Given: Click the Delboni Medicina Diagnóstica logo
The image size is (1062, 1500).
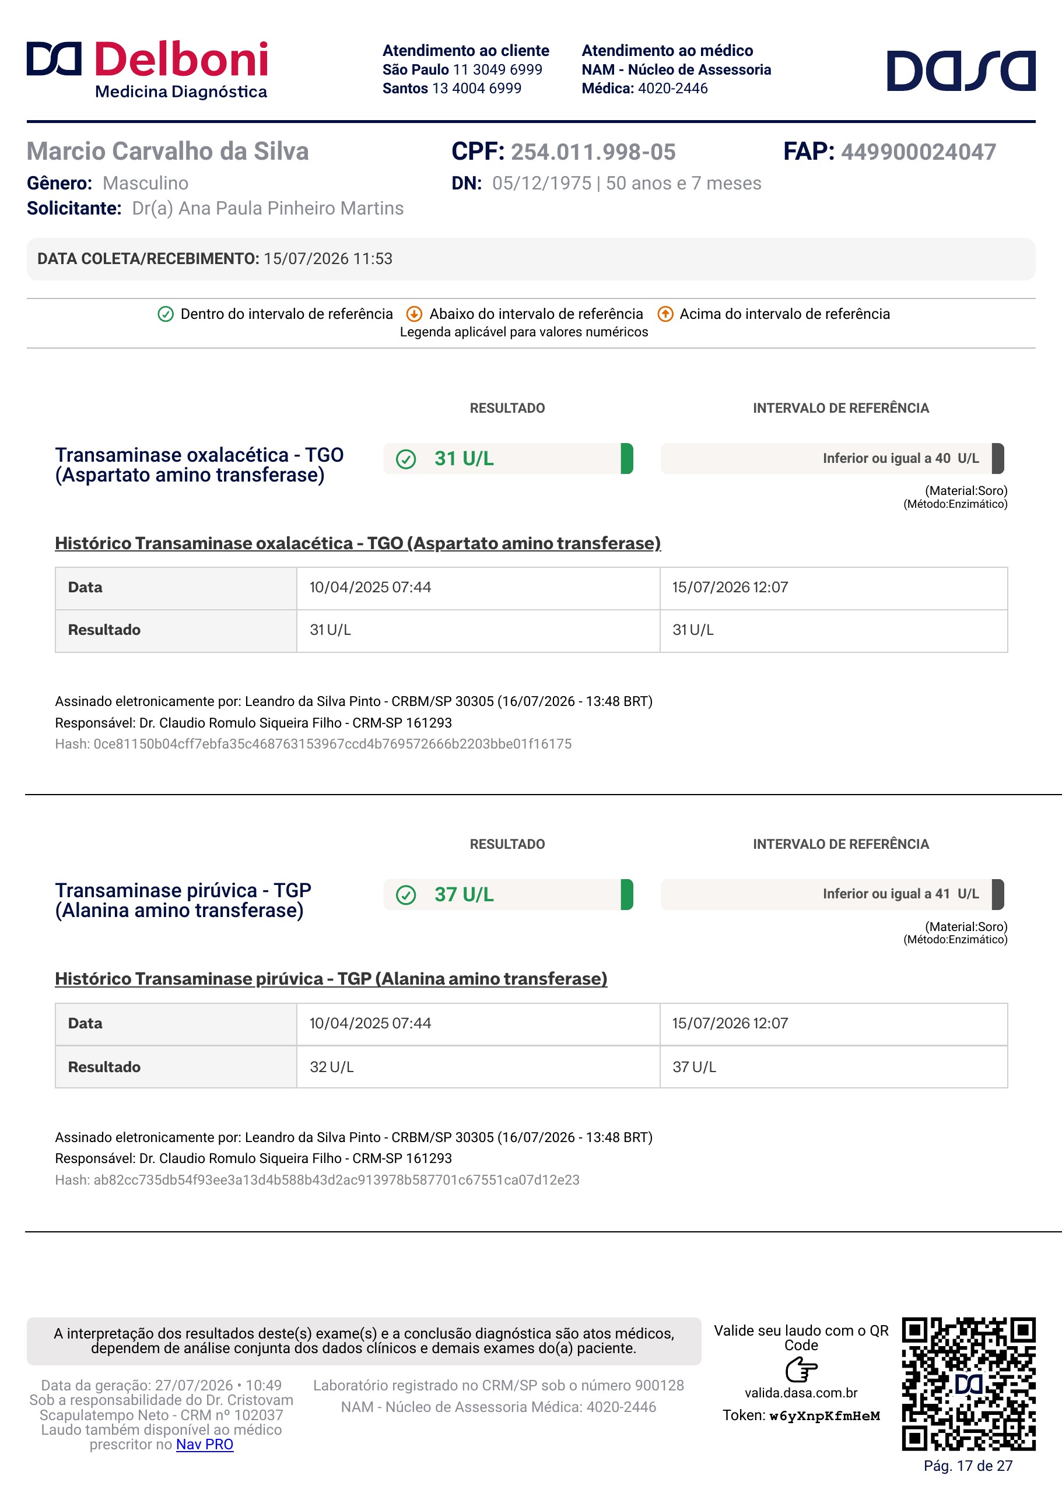Looking at the screenshot, I should 147,70.
